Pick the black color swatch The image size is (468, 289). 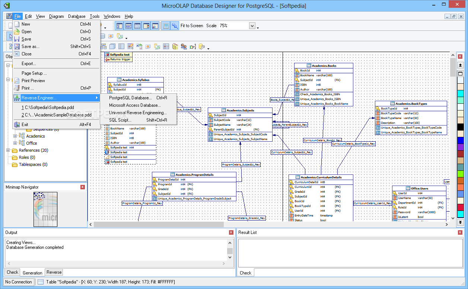click(x=461, y=127)
